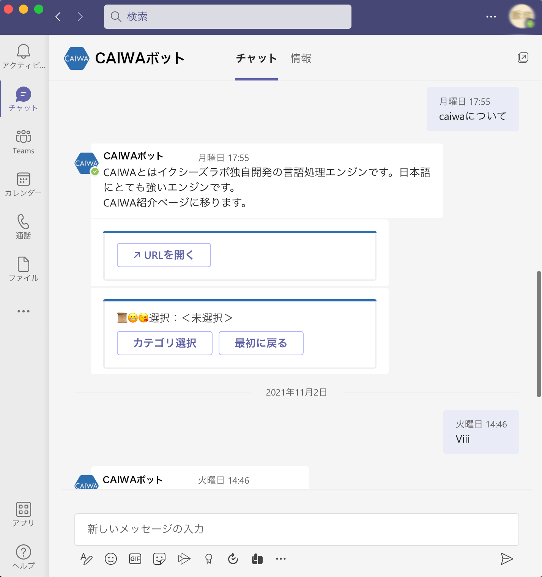This screenshot has height=577, width=542.
Task: Click the URLを開く button
Action: [x=164, y=255]
